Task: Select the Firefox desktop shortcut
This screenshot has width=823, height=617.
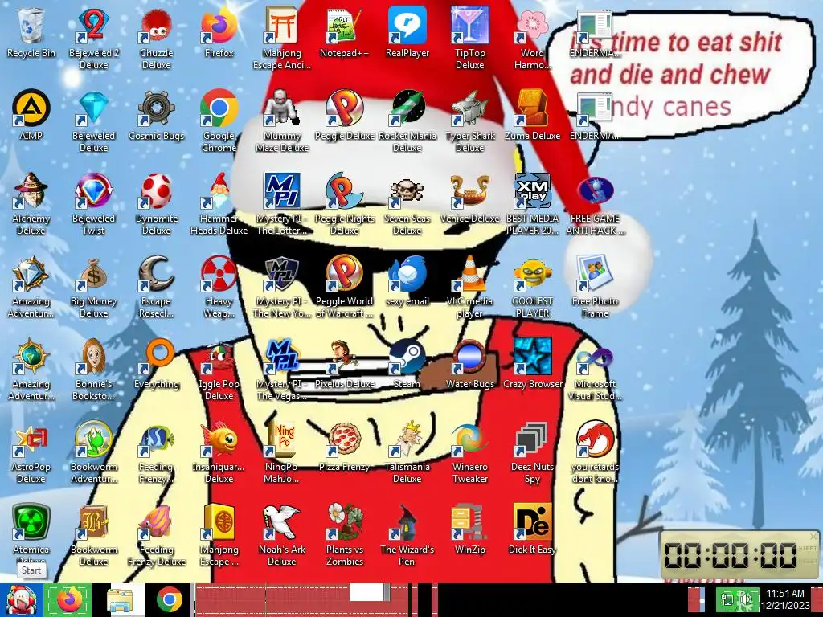Action: tap(219, 33)
